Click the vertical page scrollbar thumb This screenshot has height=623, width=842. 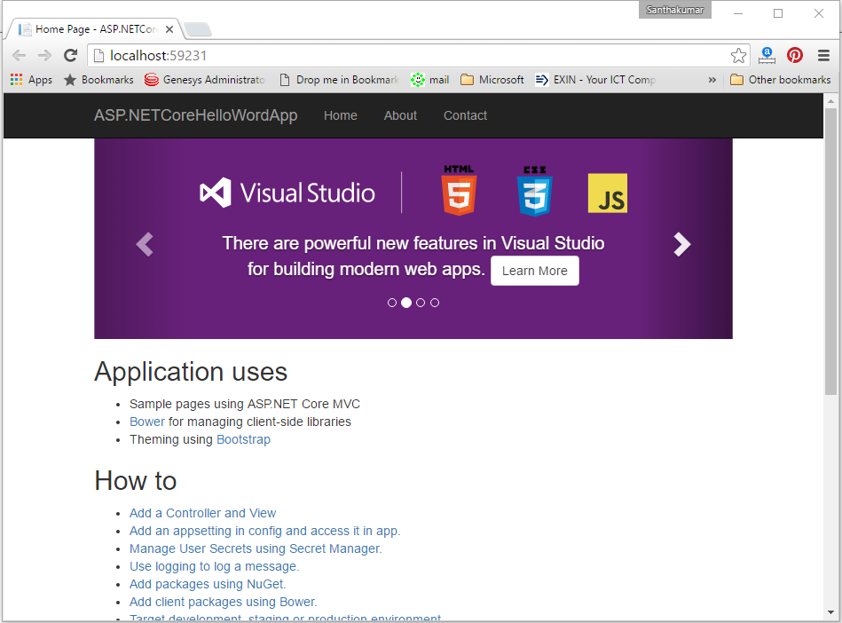pyautogui.click(x=830, y=253)
